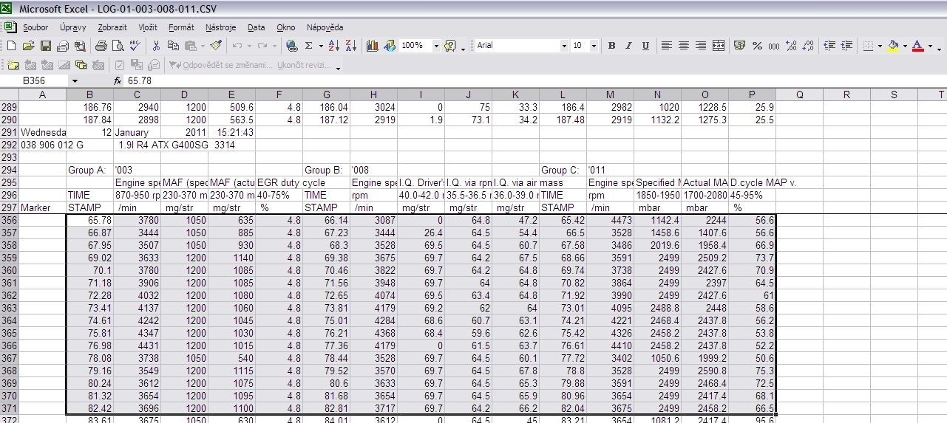Screen dimensions: 947x423
Task: Click the yellow Fill Color bucket
Action: [893, 46]
